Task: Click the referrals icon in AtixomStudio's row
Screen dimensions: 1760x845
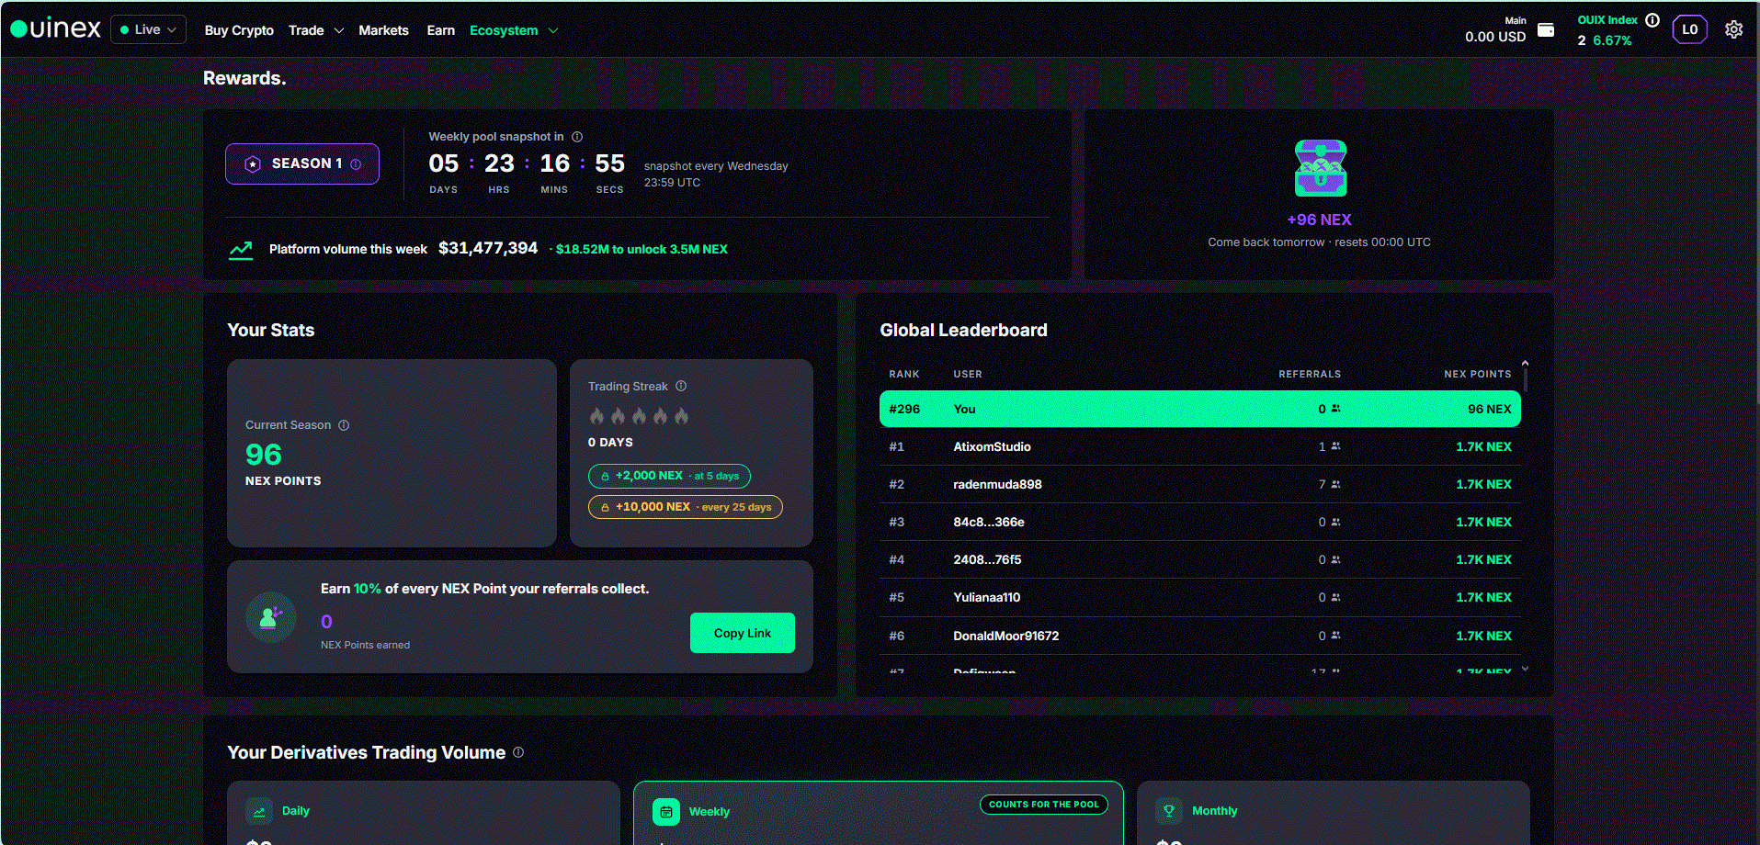Action: click(x=1336, y=446)
